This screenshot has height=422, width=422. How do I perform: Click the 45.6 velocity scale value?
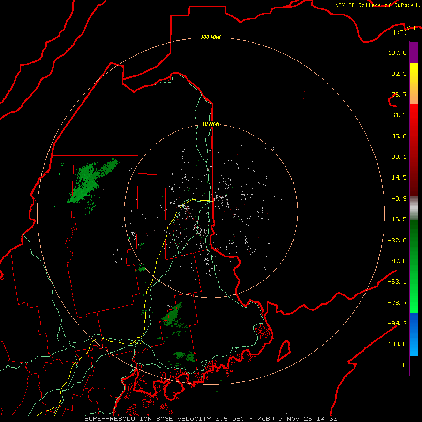pos(399,136)
